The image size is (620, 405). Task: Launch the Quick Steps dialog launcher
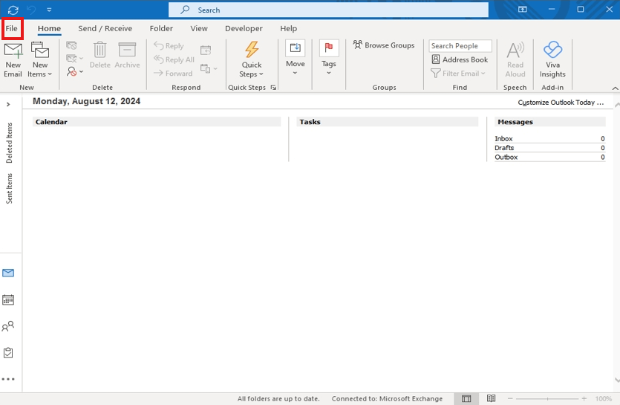click(273, 88)
